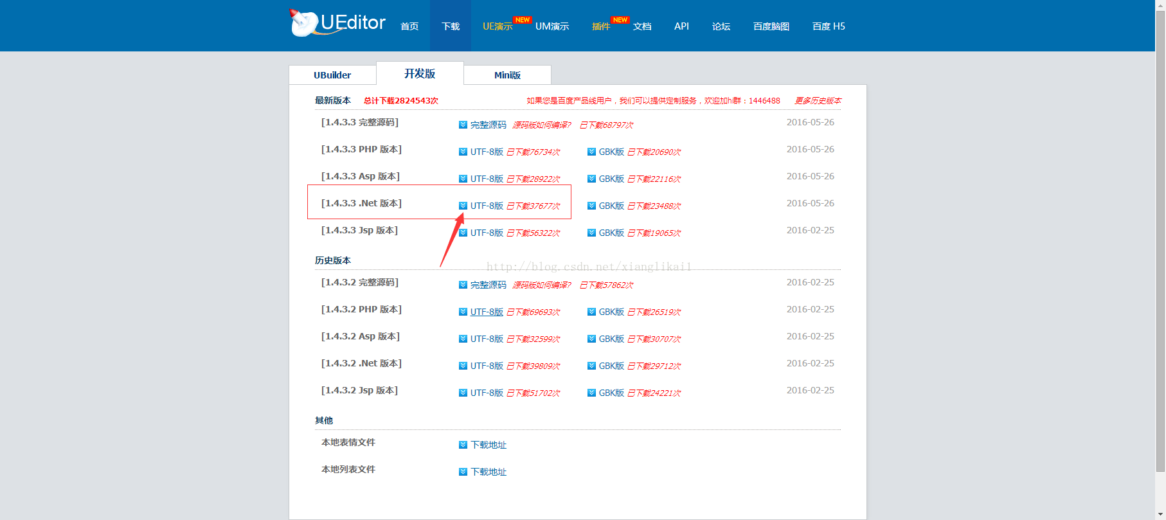Switch to the 开发版 tab

[420, 73]
